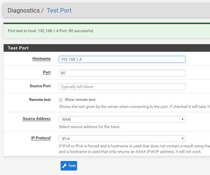Click the green port test successful alert
Viewport: 210px width, 175px height.
coord(51,31)
